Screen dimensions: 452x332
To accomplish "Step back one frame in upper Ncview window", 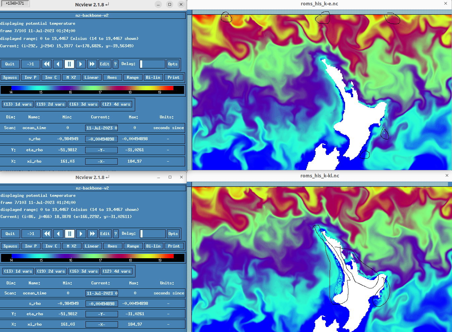I will point(58,64).
